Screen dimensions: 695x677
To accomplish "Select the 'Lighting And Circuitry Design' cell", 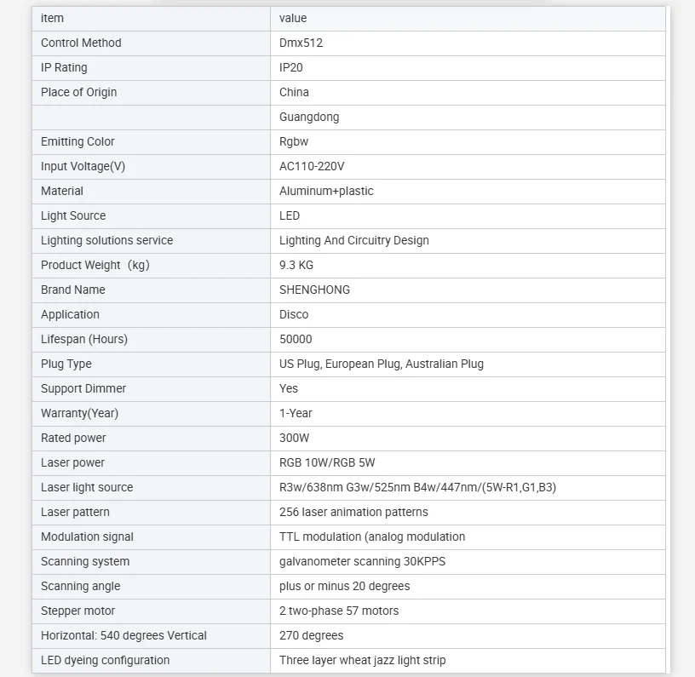I will pos(354,240).
